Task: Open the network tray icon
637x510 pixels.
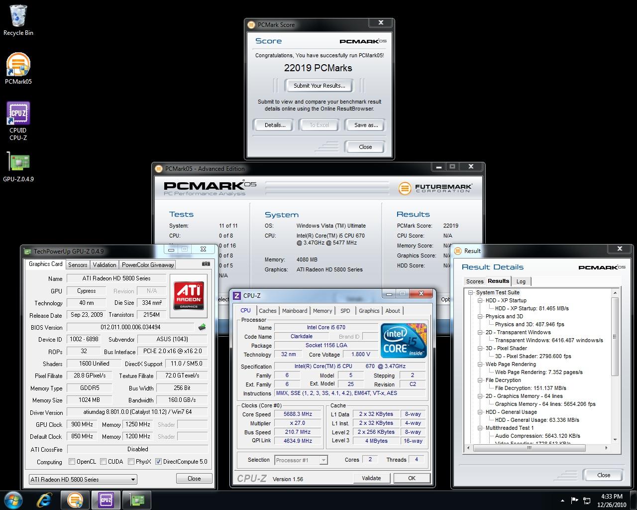Action: click(586, 501)
